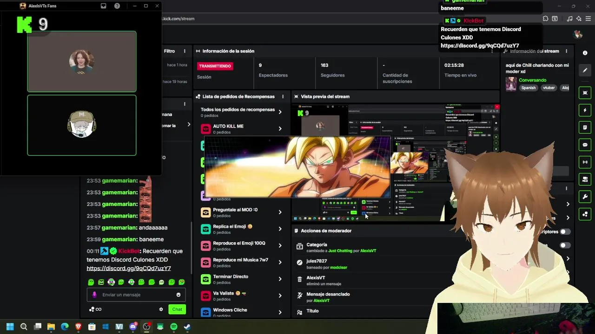This screenshot has height=334, width=595.
Task: Open the browser hamburger menu
Action: click(x=588, y=19)
